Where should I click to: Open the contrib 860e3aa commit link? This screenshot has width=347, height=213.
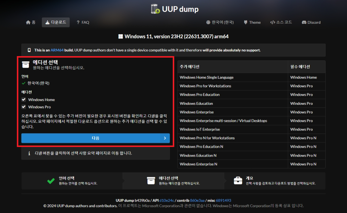click(197, 200)
